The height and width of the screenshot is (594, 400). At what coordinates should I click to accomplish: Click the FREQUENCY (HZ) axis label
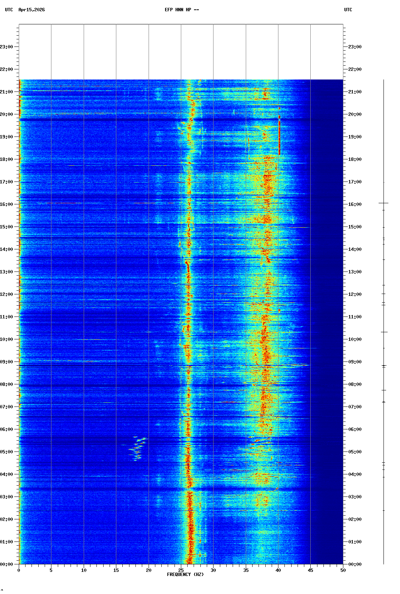[x=185, y=574]
